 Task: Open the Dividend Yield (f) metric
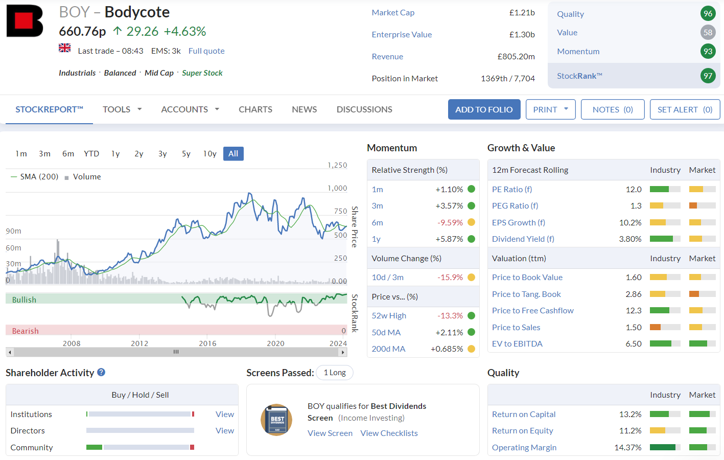click(x=523, y=239)
